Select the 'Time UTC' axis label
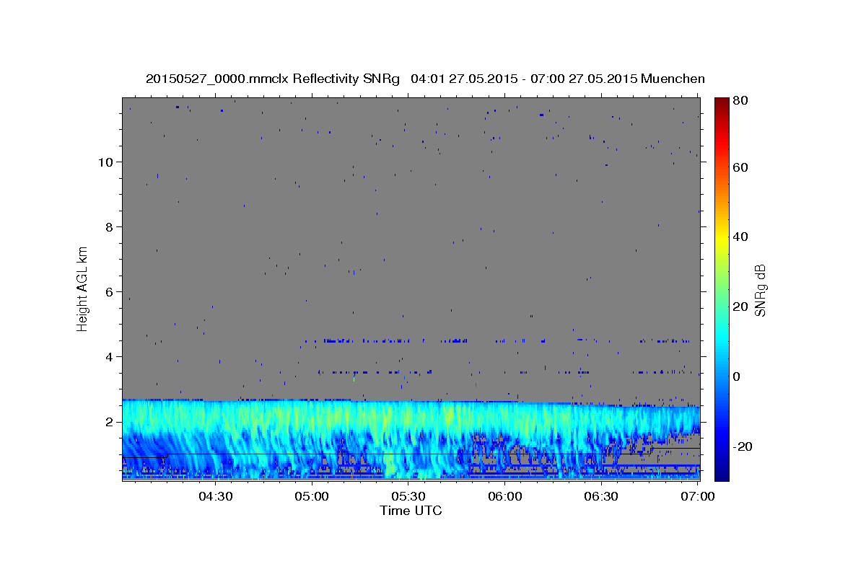The height and width of the screenshot is (577, 866). pyautogui.click(x=411, y=511)
